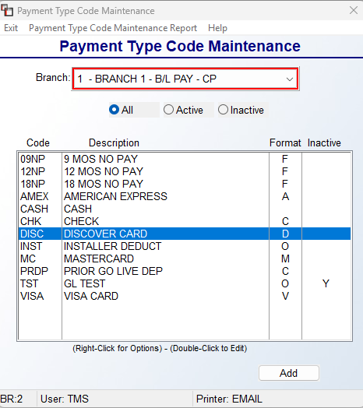Select the CHK CHECK row
The width and height of the screenshot is (363, 408).
click(185, 221)
